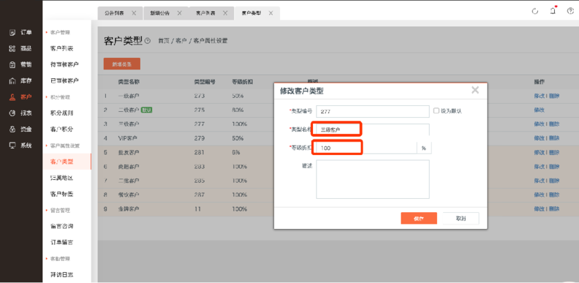Screen dimensions: 579x283
Task: Select the 库存 warehouse icon in sidebar
Action: (12, 81)
